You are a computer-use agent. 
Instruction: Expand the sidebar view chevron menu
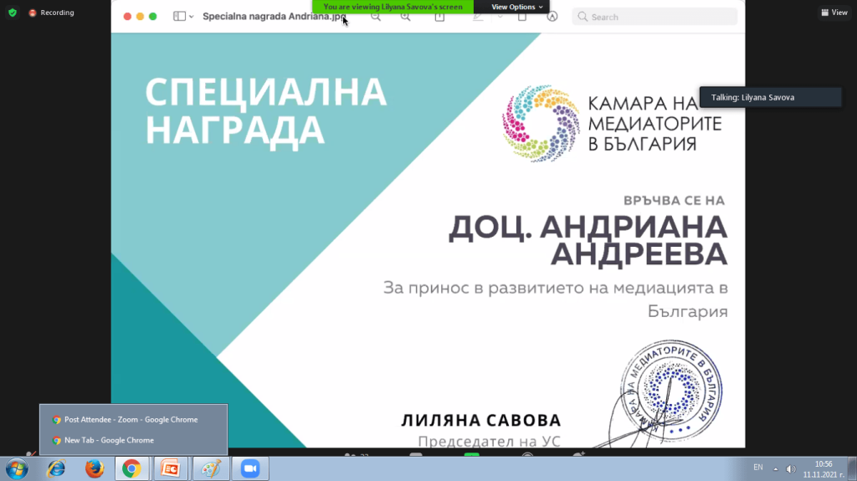(x=192, y=17)
